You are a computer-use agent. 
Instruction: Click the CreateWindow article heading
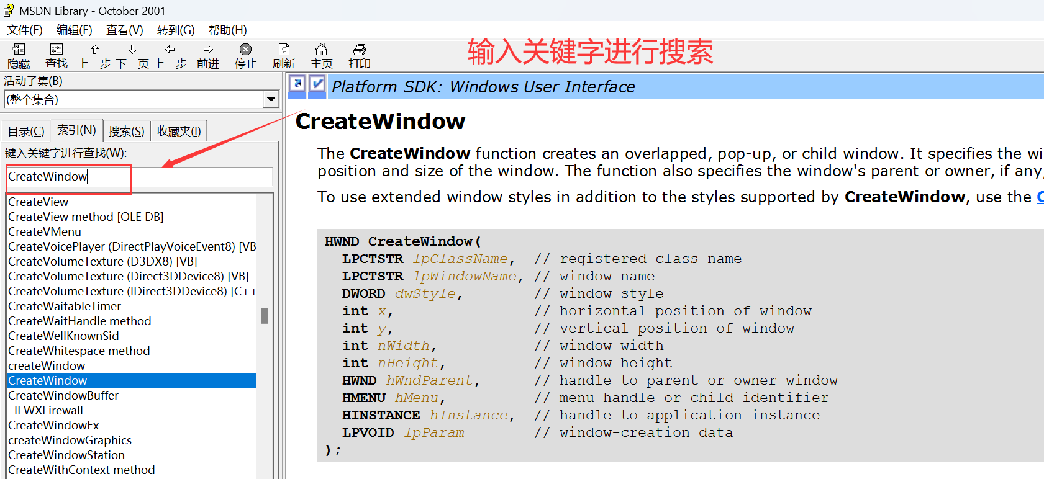380,121
